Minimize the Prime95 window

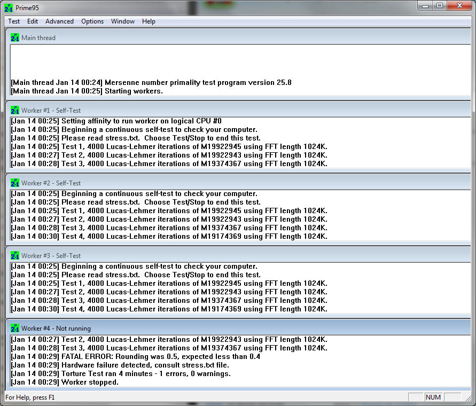click(x=425, y=6)
